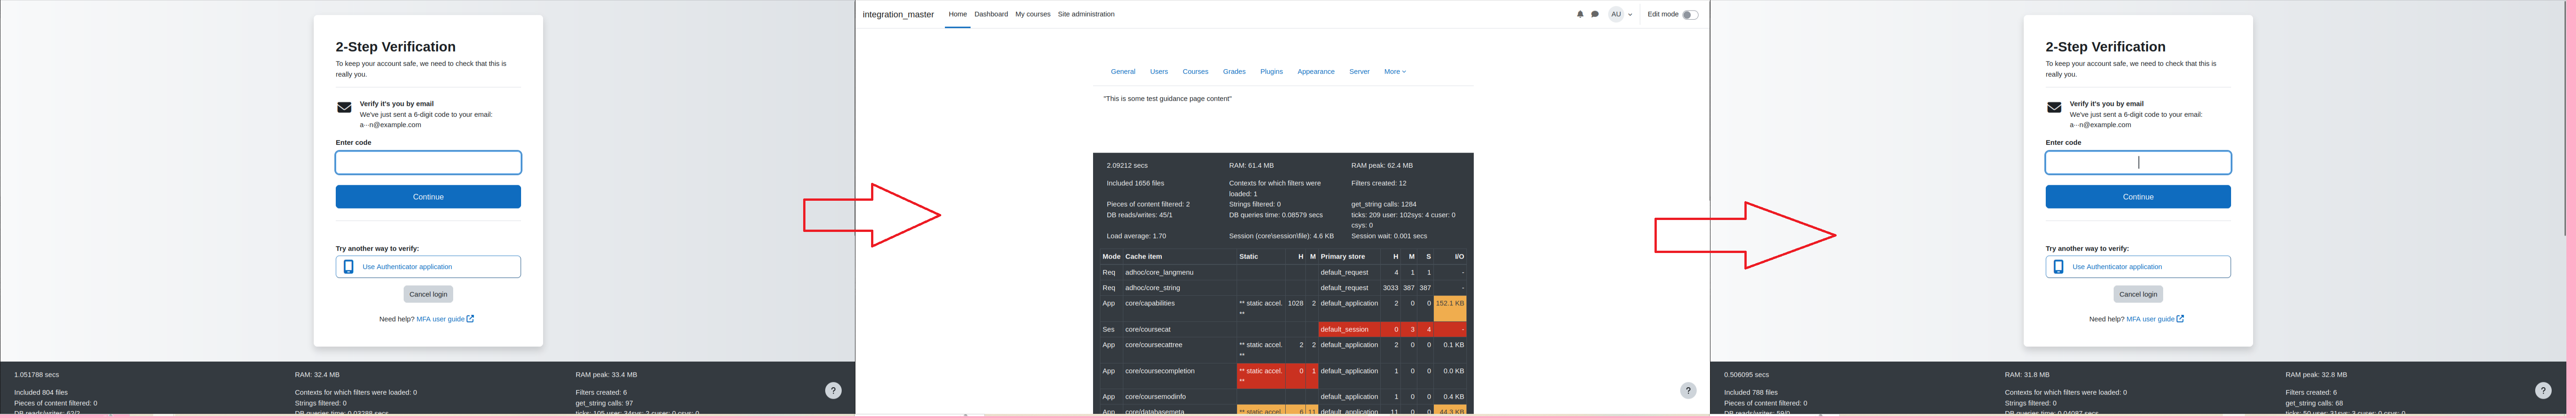Select the adhoc/core_string cache row

(x=1283, y=288)
